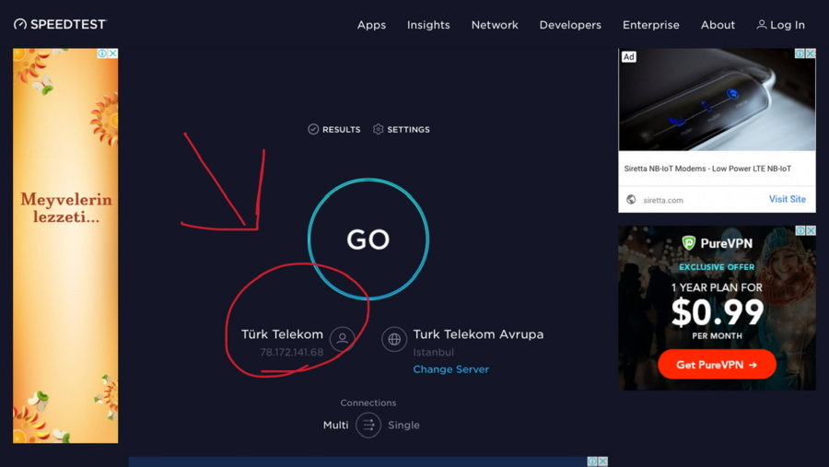Click Visit Site on Siretta ad
Screen dimensions: 829x467
pos(788,199)
